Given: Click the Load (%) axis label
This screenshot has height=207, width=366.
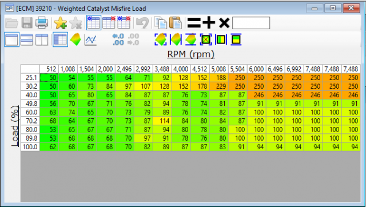Looking at the screenshot, I should coord(15,126).
